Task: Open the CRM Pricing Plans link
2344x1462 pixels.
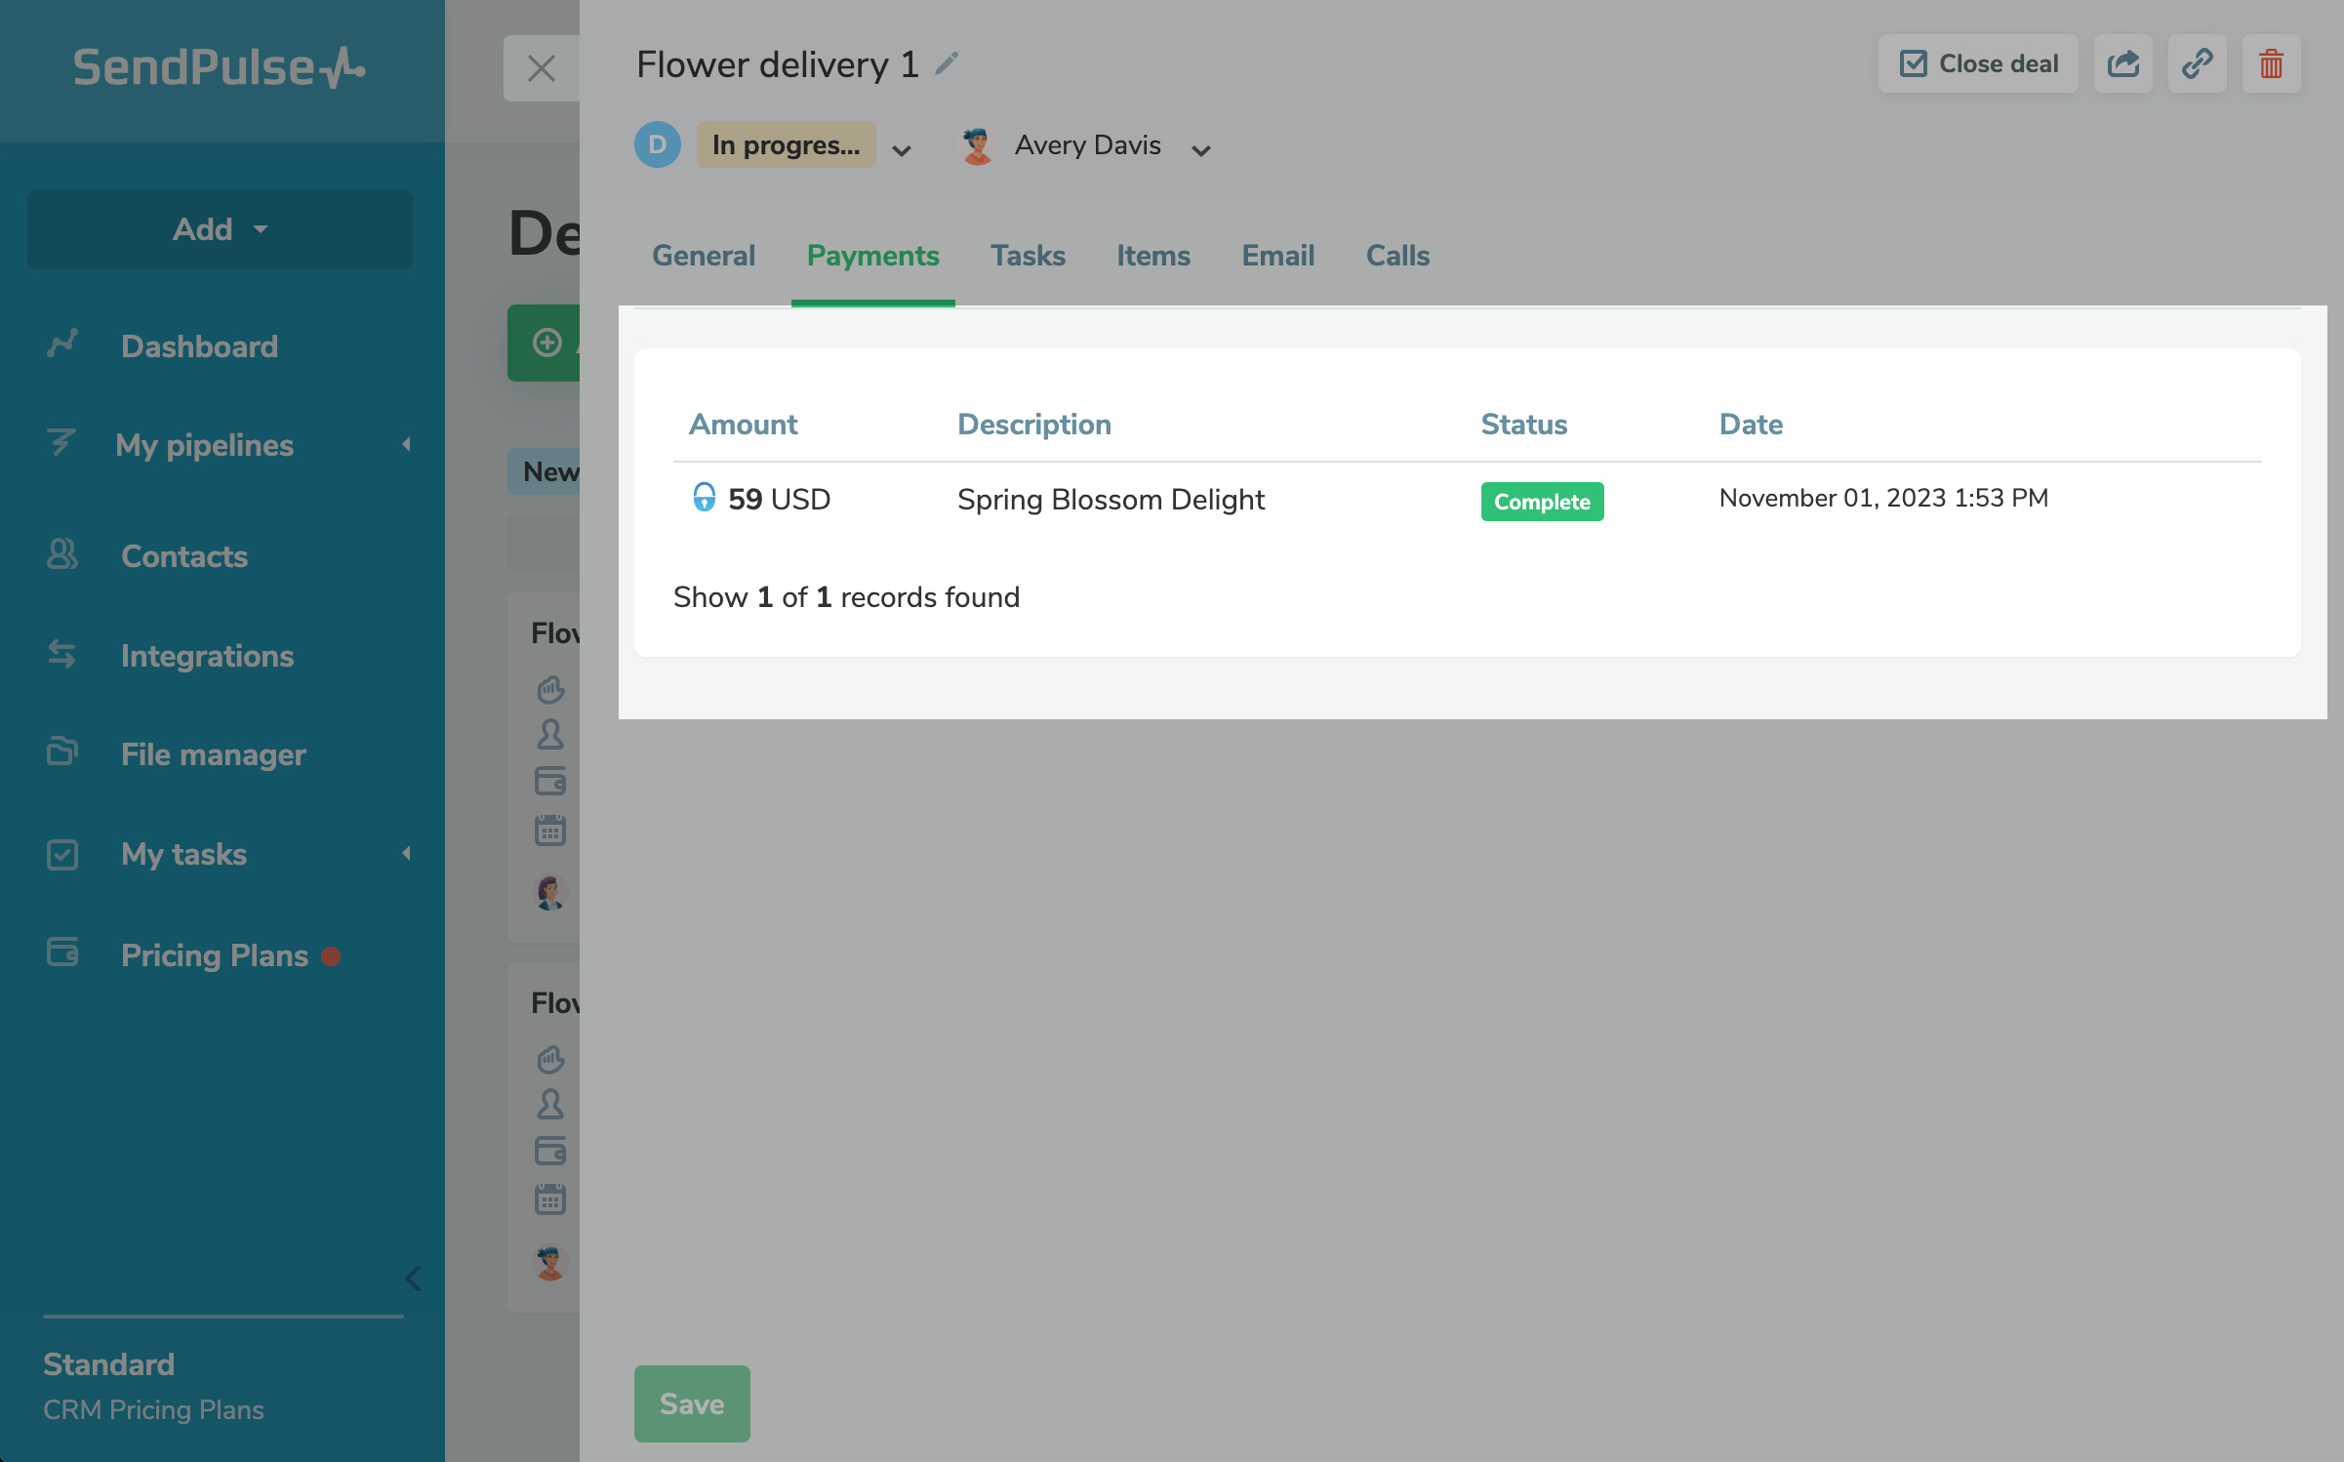Action: coord(153,1409)
